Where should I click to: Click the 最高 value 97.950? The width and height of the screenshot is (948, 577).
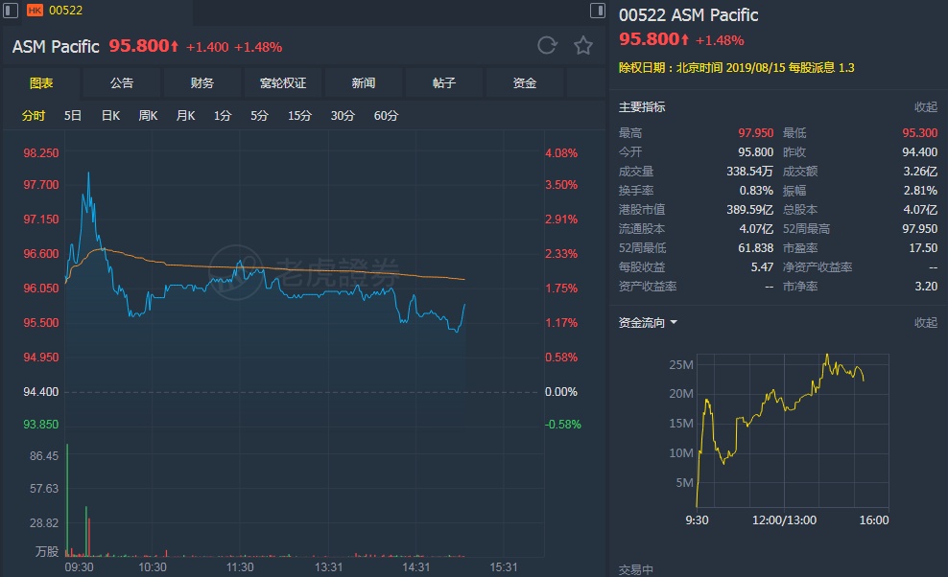click(756, 133)
